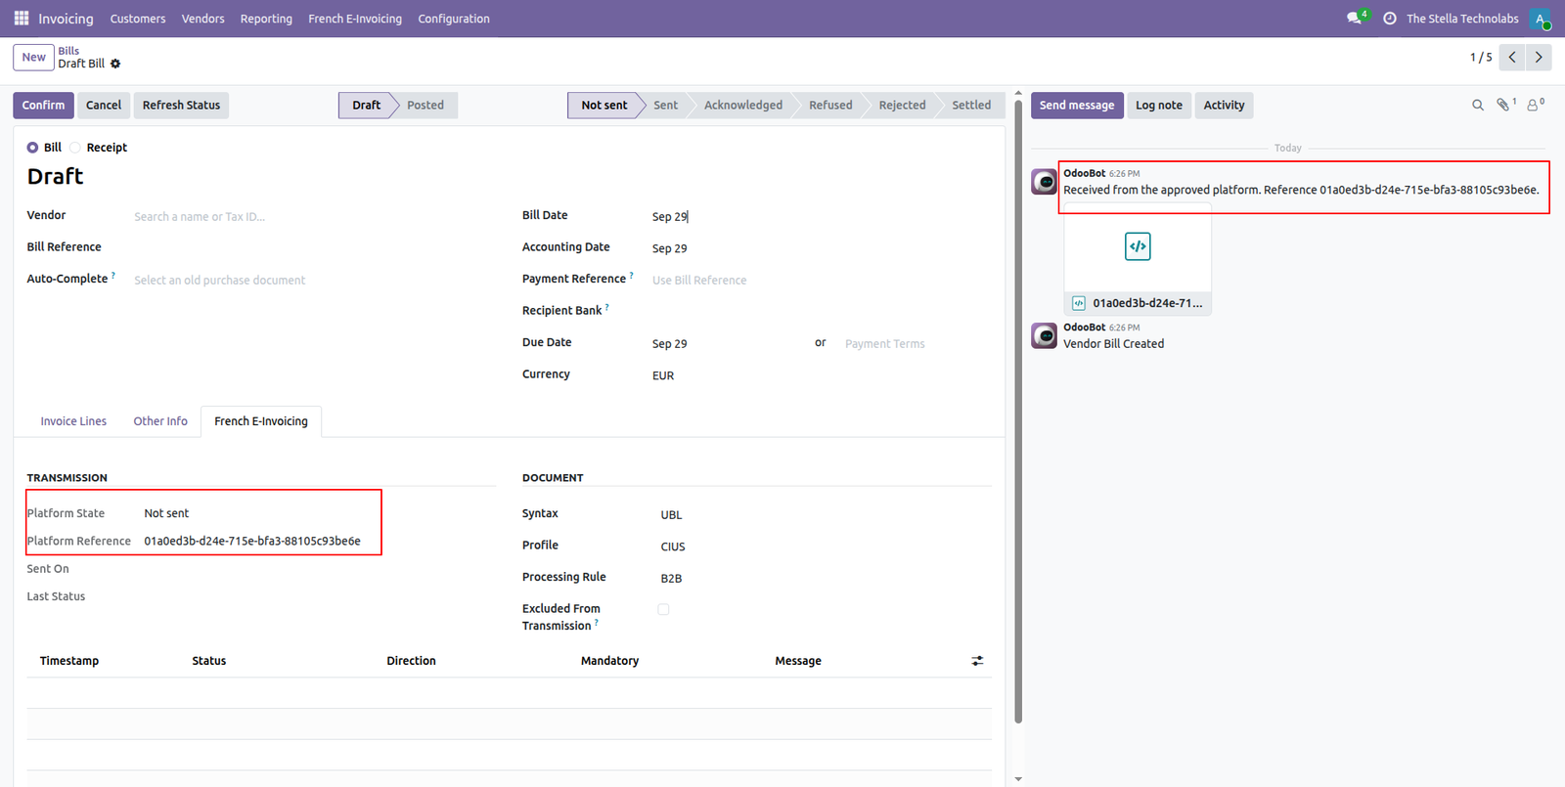
Task: Select the Sent transmission stage
Action: [x=665, y=105]
